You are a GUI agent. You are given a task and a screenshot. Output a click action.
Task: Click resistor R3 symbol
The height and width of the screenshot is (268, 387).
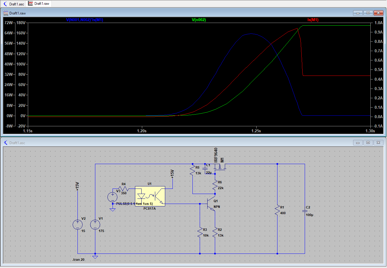[x=200, y=232]
